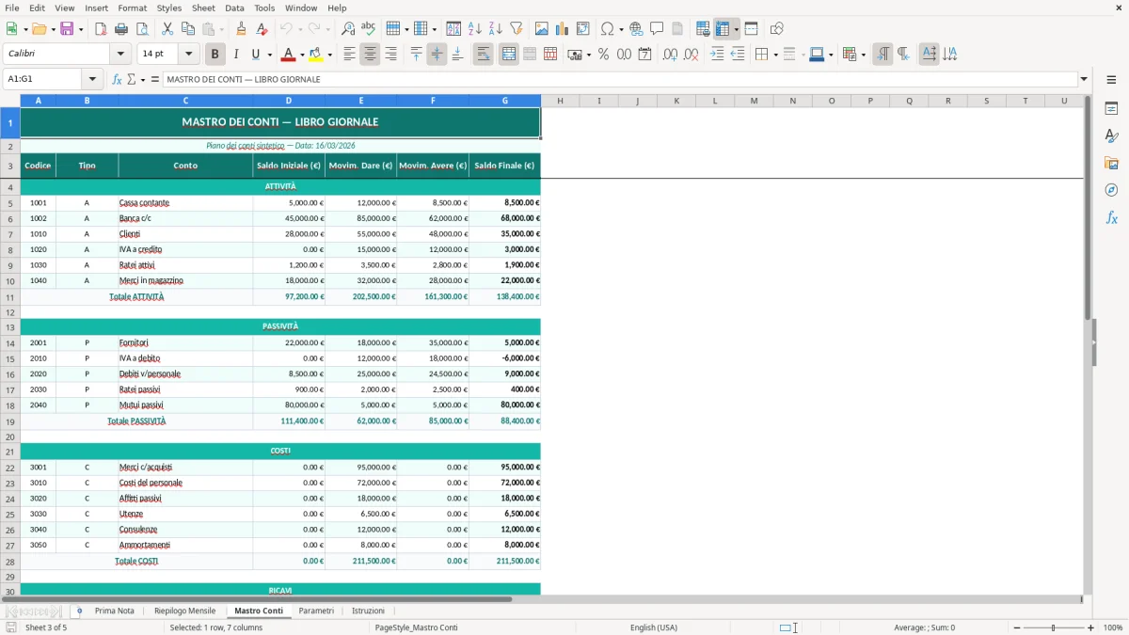Open the currency format dropdown arrow

click(x=588, y=55)
